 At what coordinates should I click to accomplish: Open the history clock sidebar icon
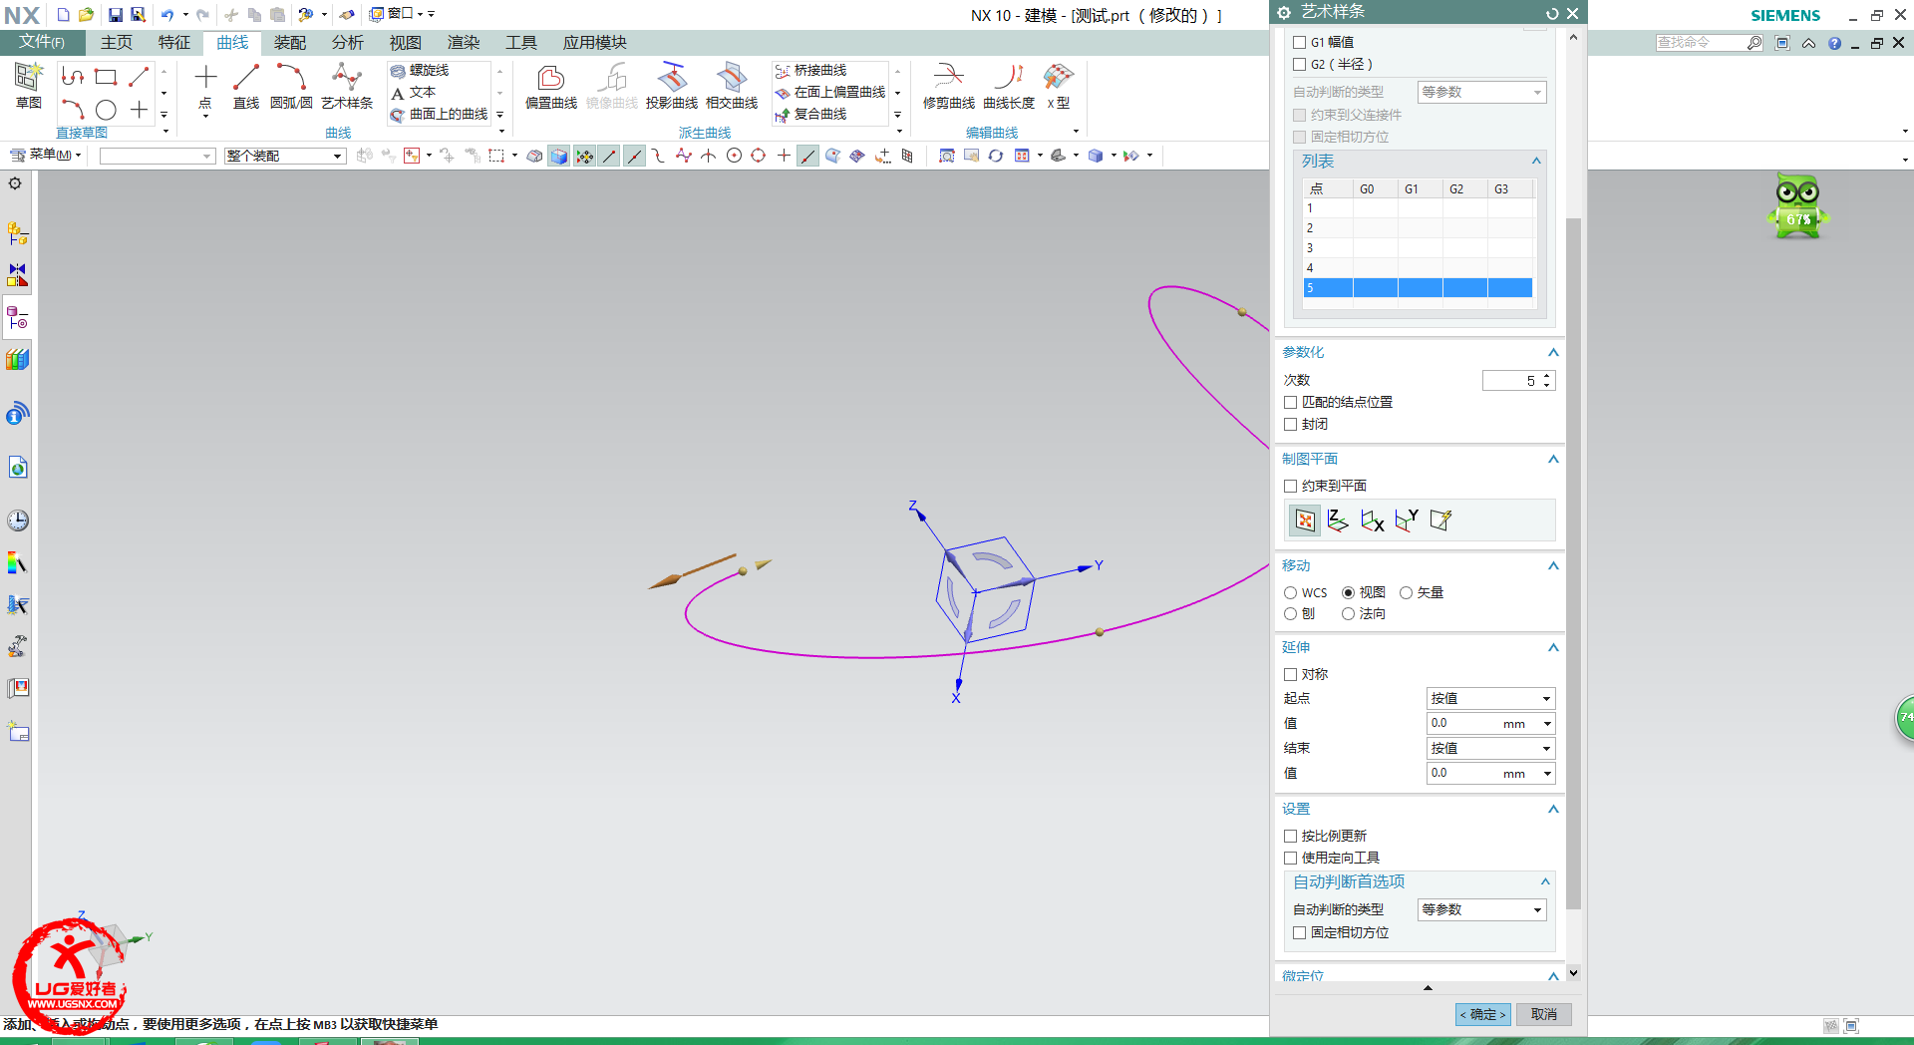(18, 520)
